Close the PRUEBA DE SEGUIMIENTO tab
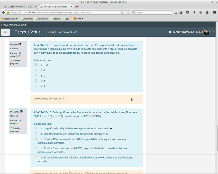This screenshot has height=174, width=218. 71,7
